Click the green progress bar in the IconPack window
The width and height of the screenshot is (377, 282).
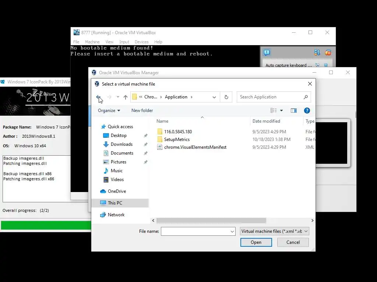[46, 225]
